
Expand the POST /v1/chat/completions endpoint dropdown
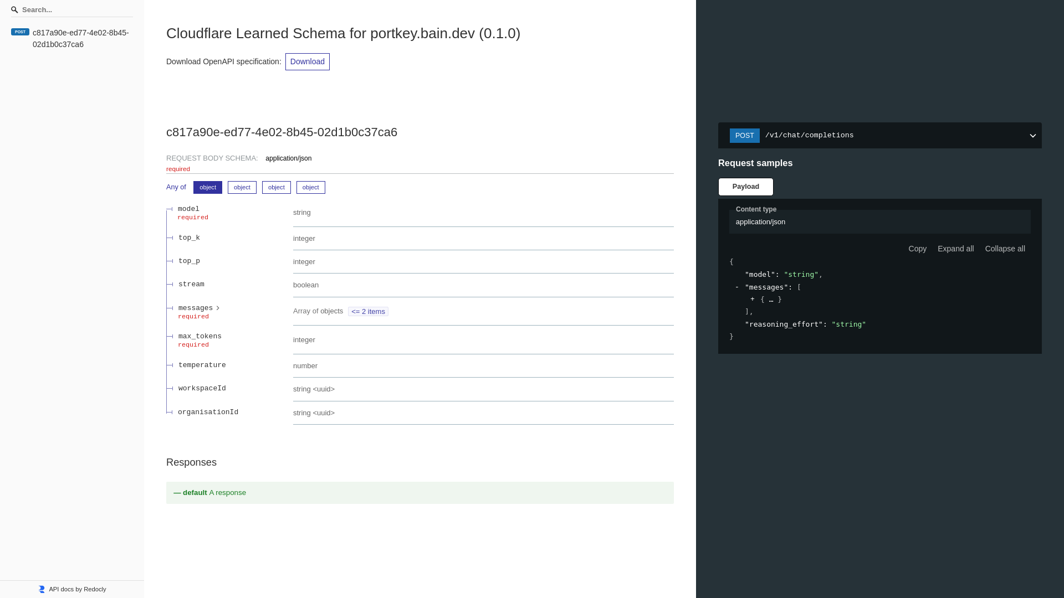pos(880,136)
